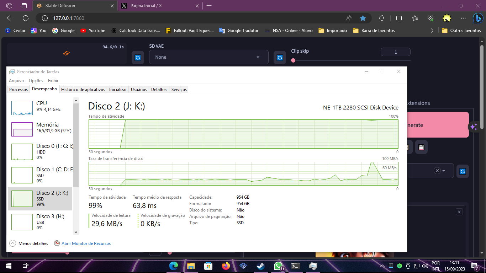
Task: Open Outros favoritos folder
Action: tap(461, 31)
